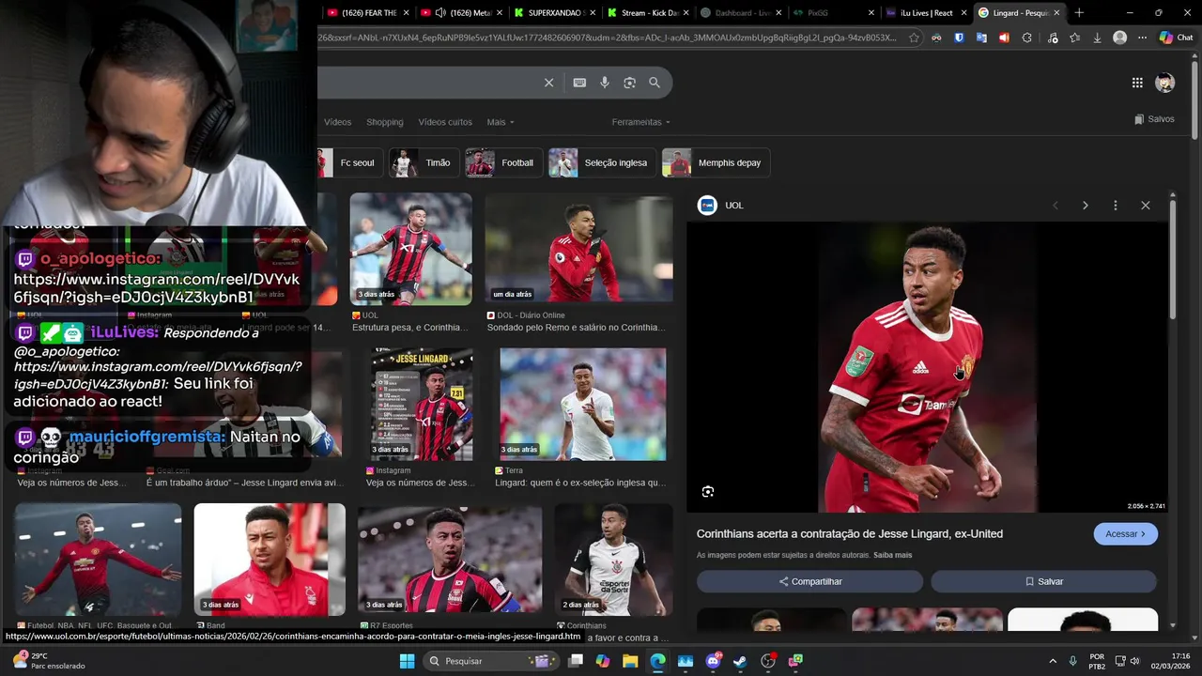Viewport: 1202px width, 676px height.
Task: Bookmark this page with star icon
Action: tap(914, 38)
